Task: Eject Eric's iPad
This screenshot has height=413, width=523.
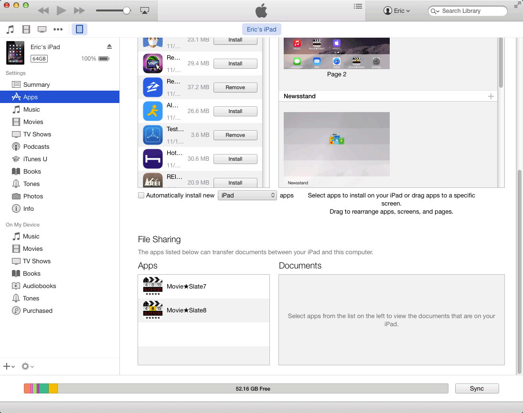Action: tap(109, 46)
